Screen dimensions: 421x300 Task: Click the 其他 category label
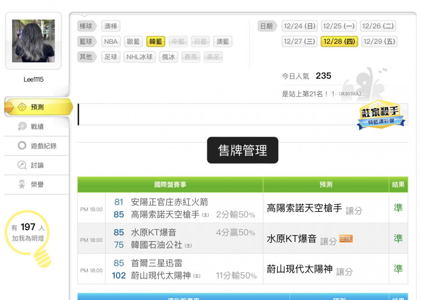tap(86, 57)
